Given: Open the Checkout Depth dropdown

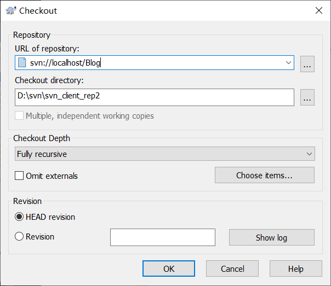Looking at the screenshot, I should (x=309, y=154).
